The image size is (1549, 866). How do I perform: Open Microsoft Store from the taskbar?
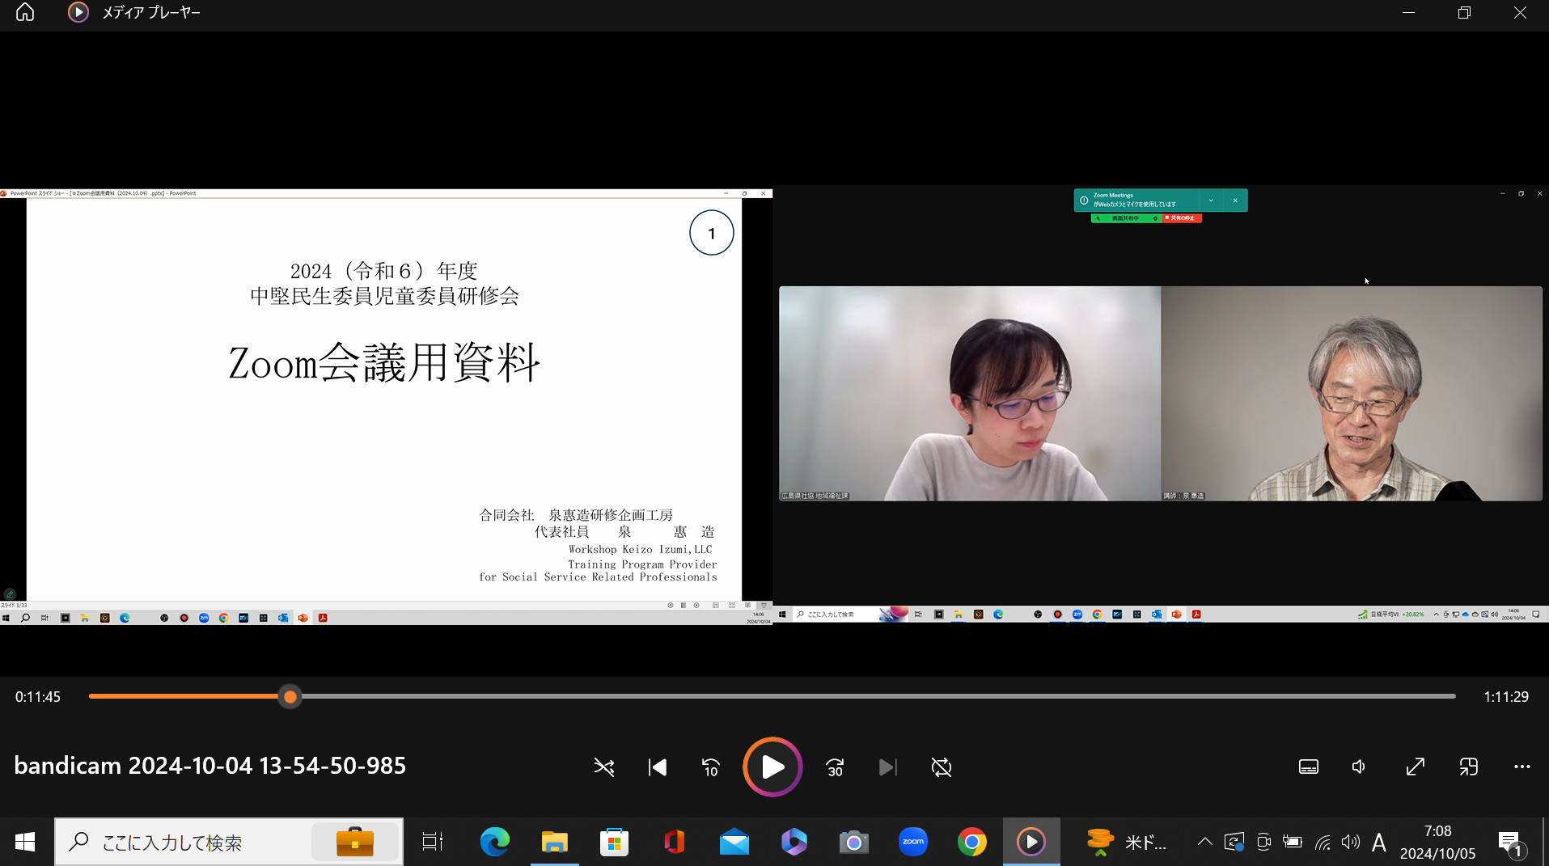615,842
